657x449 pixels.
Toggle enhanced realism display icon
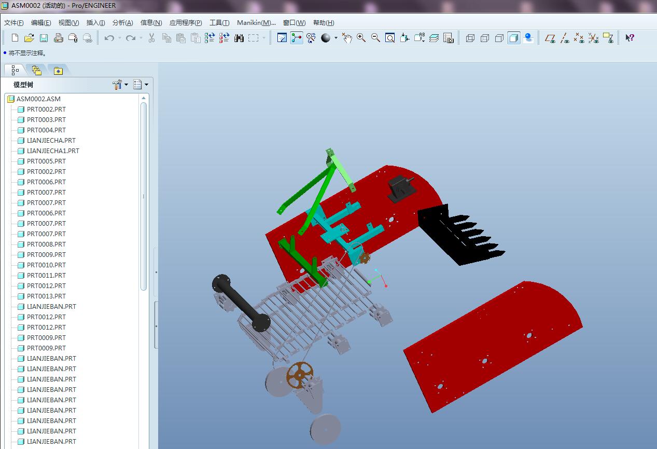pos(528,38)
